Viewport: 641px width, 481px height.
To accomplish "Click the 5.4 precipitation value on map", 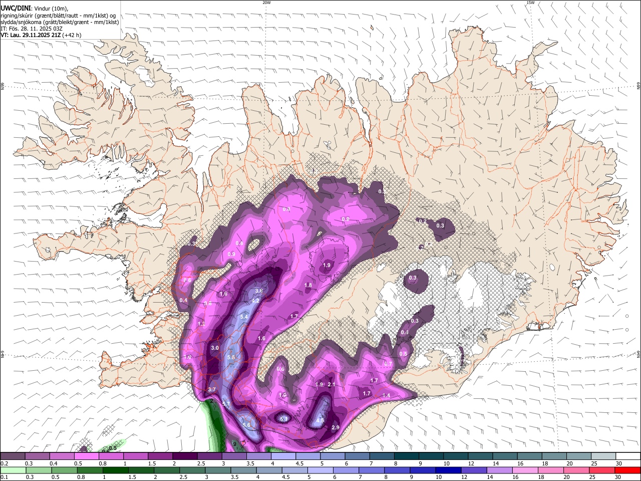I will click(x=244, y=317).
